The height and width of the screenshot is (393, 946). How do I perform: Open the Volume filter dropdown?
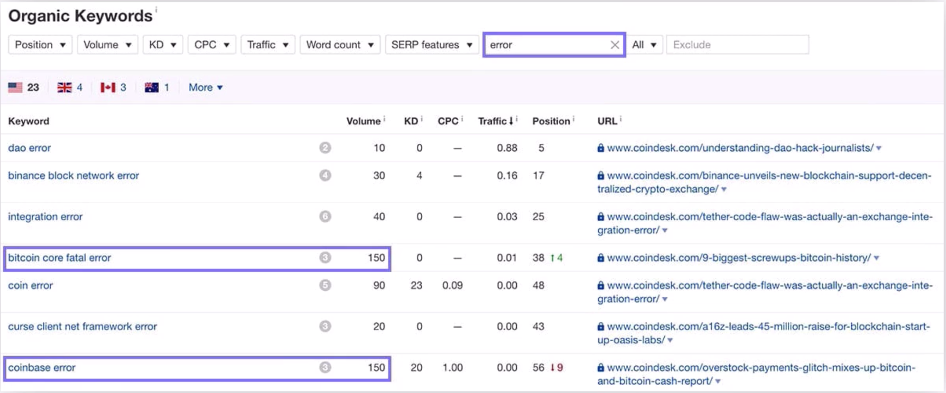(107, 45)
